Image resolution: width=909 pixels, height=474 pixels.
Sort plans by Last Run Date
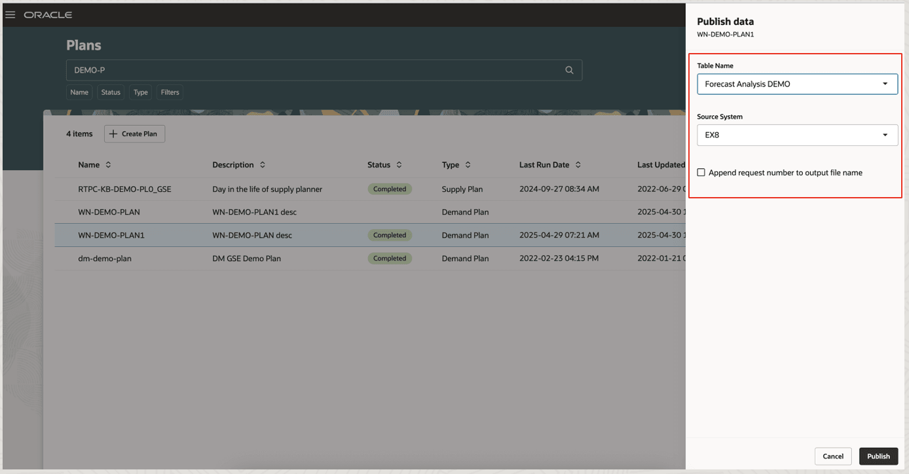click(578, 165)
